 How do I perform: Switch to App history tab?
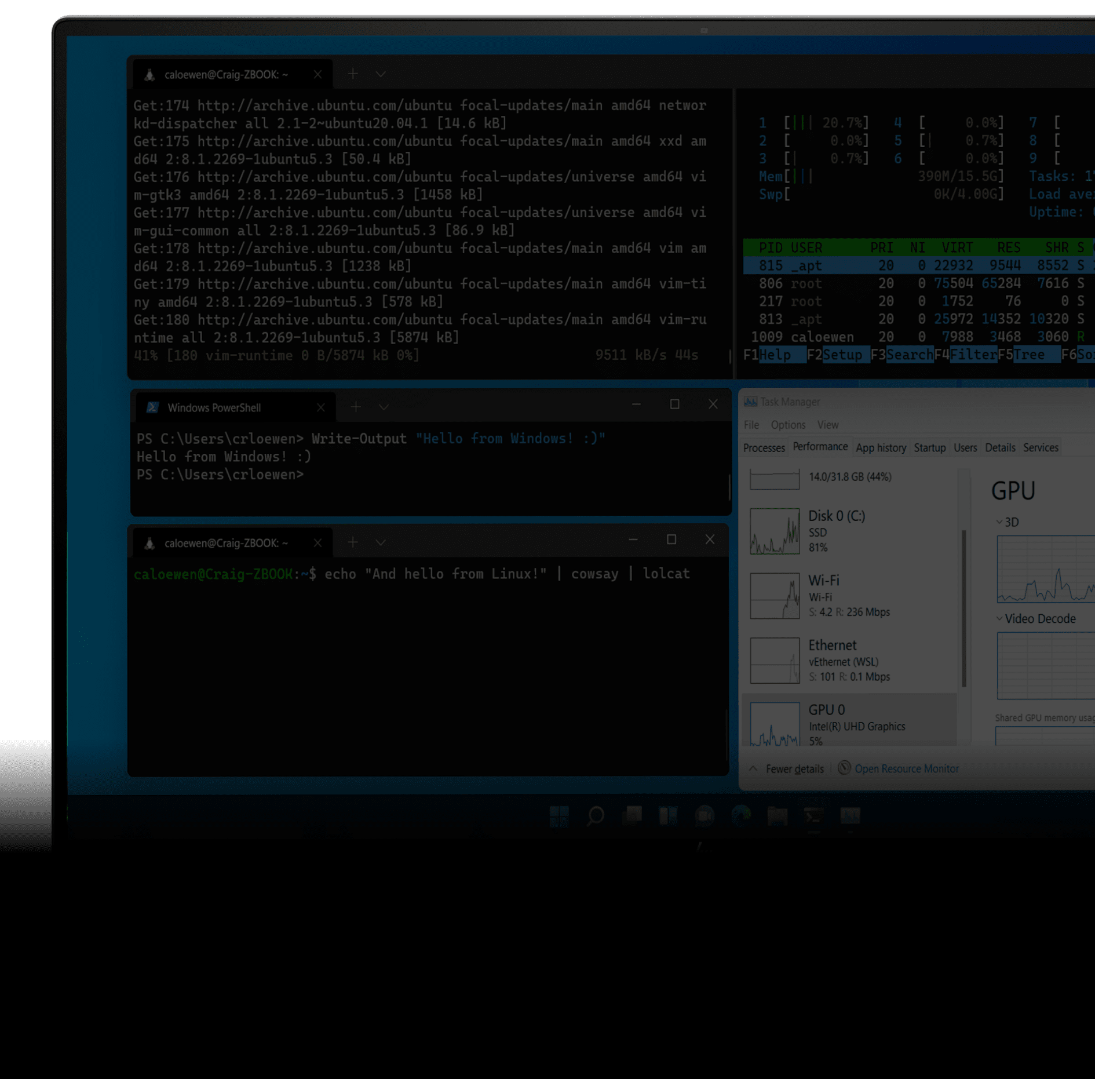[881, 447]
